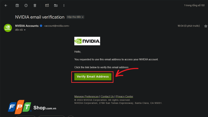
Task: Open the three-dot more options menu
Action: (x=64, y=5)
